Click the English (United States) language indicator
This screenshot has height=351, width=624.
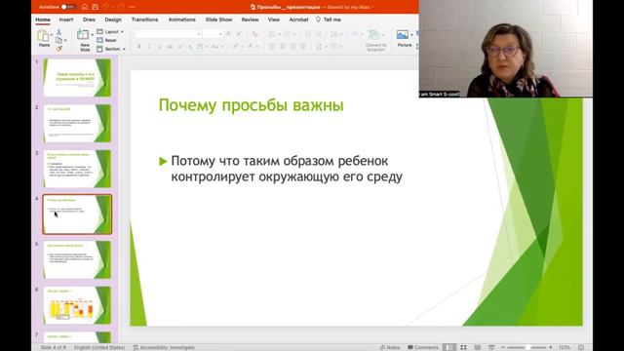click(99, 347)
